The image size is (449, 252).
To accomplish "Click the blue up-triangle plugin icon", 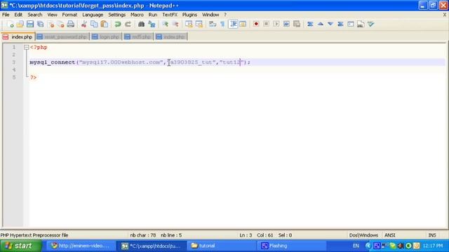I will (x=321, y=24).
